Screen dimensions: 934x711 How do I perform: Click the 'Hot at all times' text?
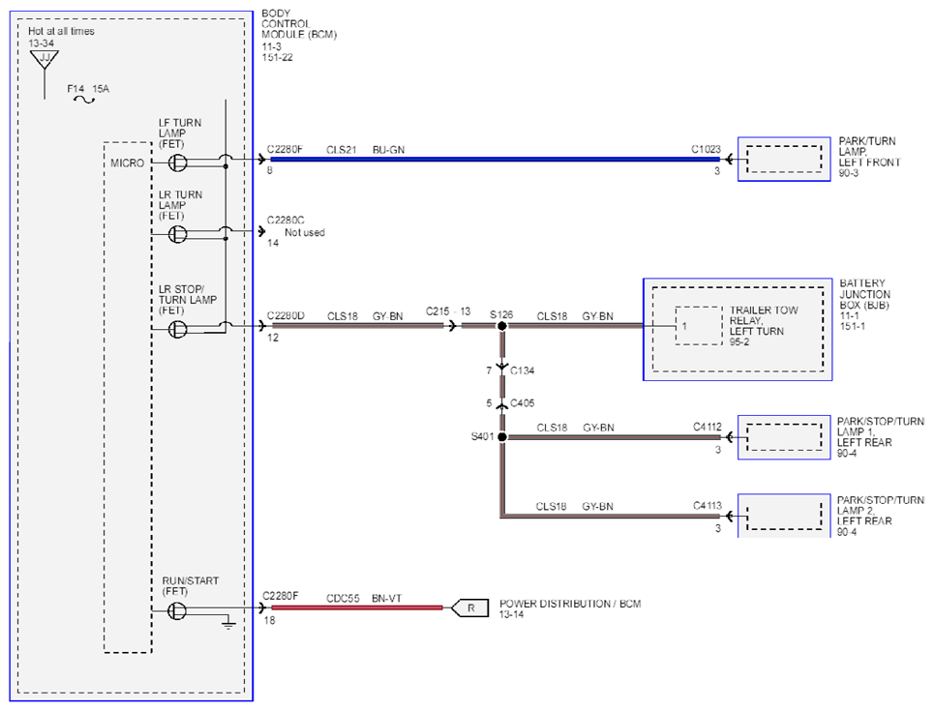[x=61, y=31]
